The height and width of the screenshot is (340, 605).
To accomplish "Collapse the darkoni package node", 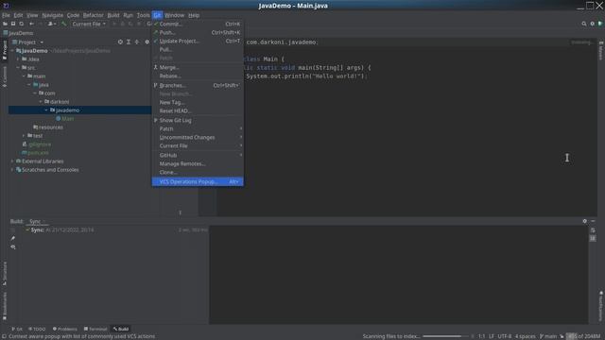I will click(41, 102).
